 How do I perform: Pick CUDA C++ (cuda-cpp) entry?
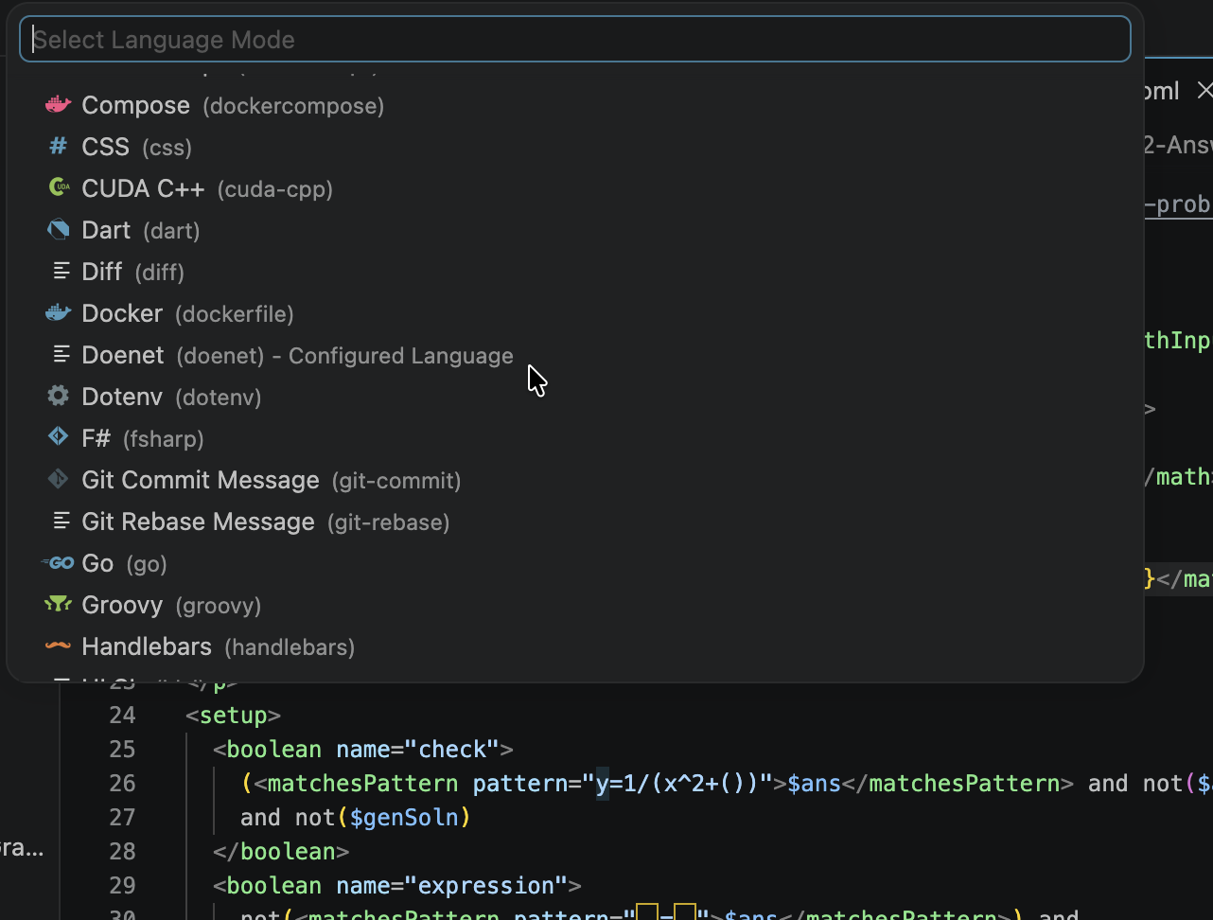[574, 188]
